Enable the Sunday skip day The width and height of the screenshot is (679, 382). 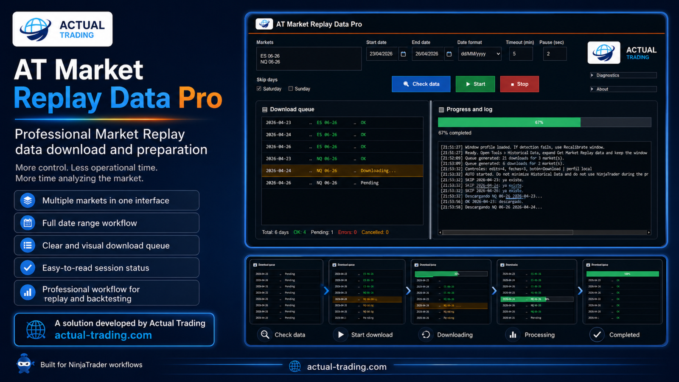(x=291, y=88)
